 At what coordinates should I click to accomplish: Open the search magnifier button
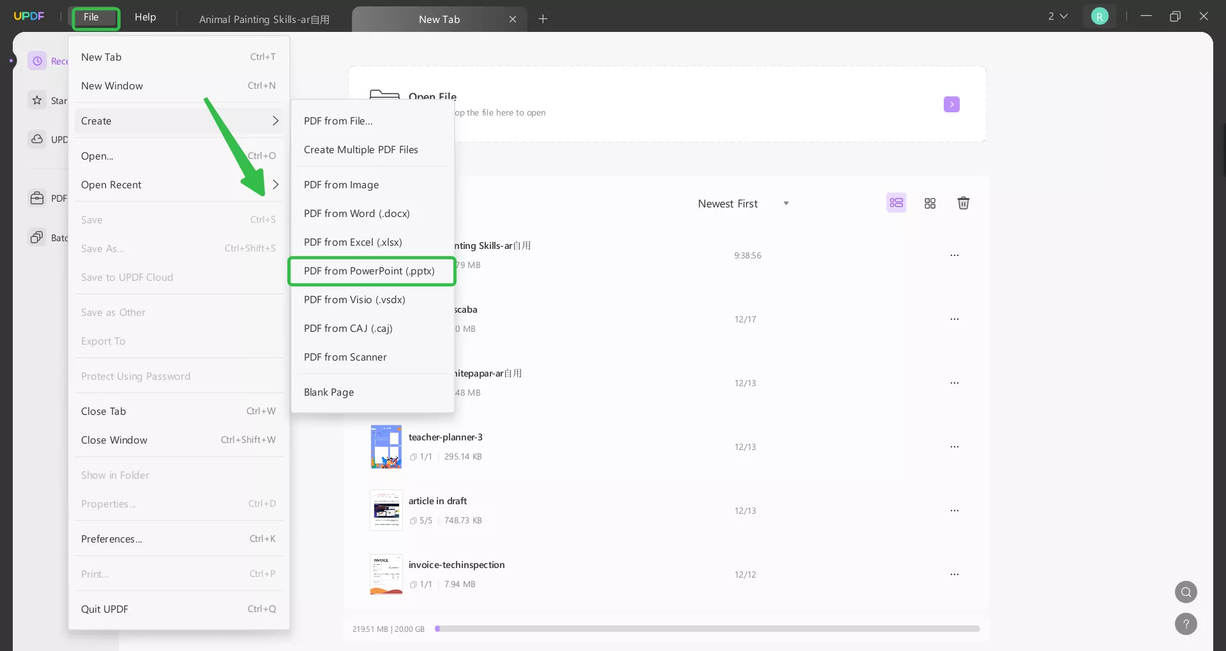[x=1186, y=592]
